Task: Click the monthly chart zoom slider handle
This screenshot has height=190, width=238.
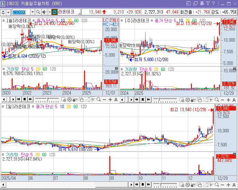Action: [x=48, y=99]
